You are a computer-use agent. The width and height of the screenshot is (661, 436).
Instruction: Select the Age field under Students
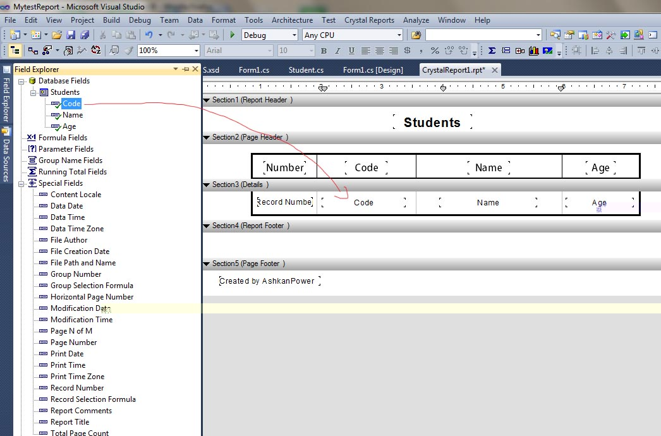pyautogui.click(x=69, y=126)
